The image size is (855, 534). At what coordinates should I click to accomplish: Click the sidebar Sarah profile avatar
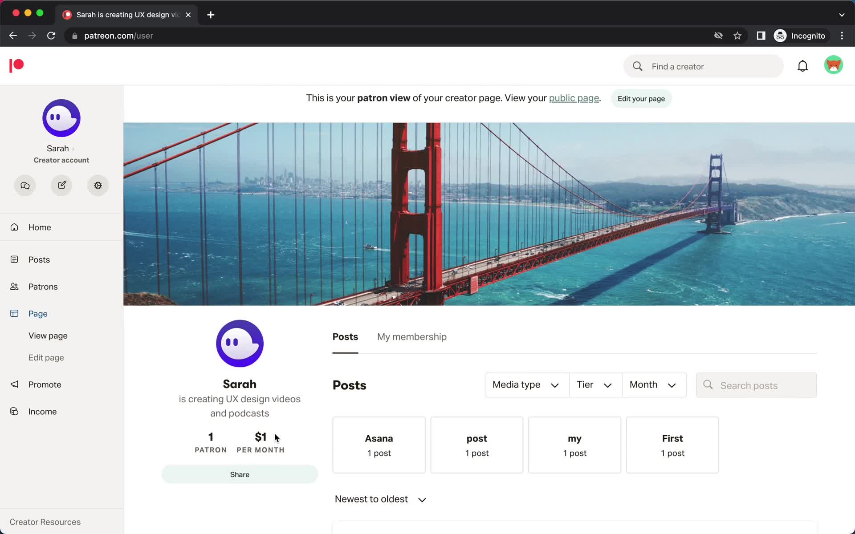(61, 118)
